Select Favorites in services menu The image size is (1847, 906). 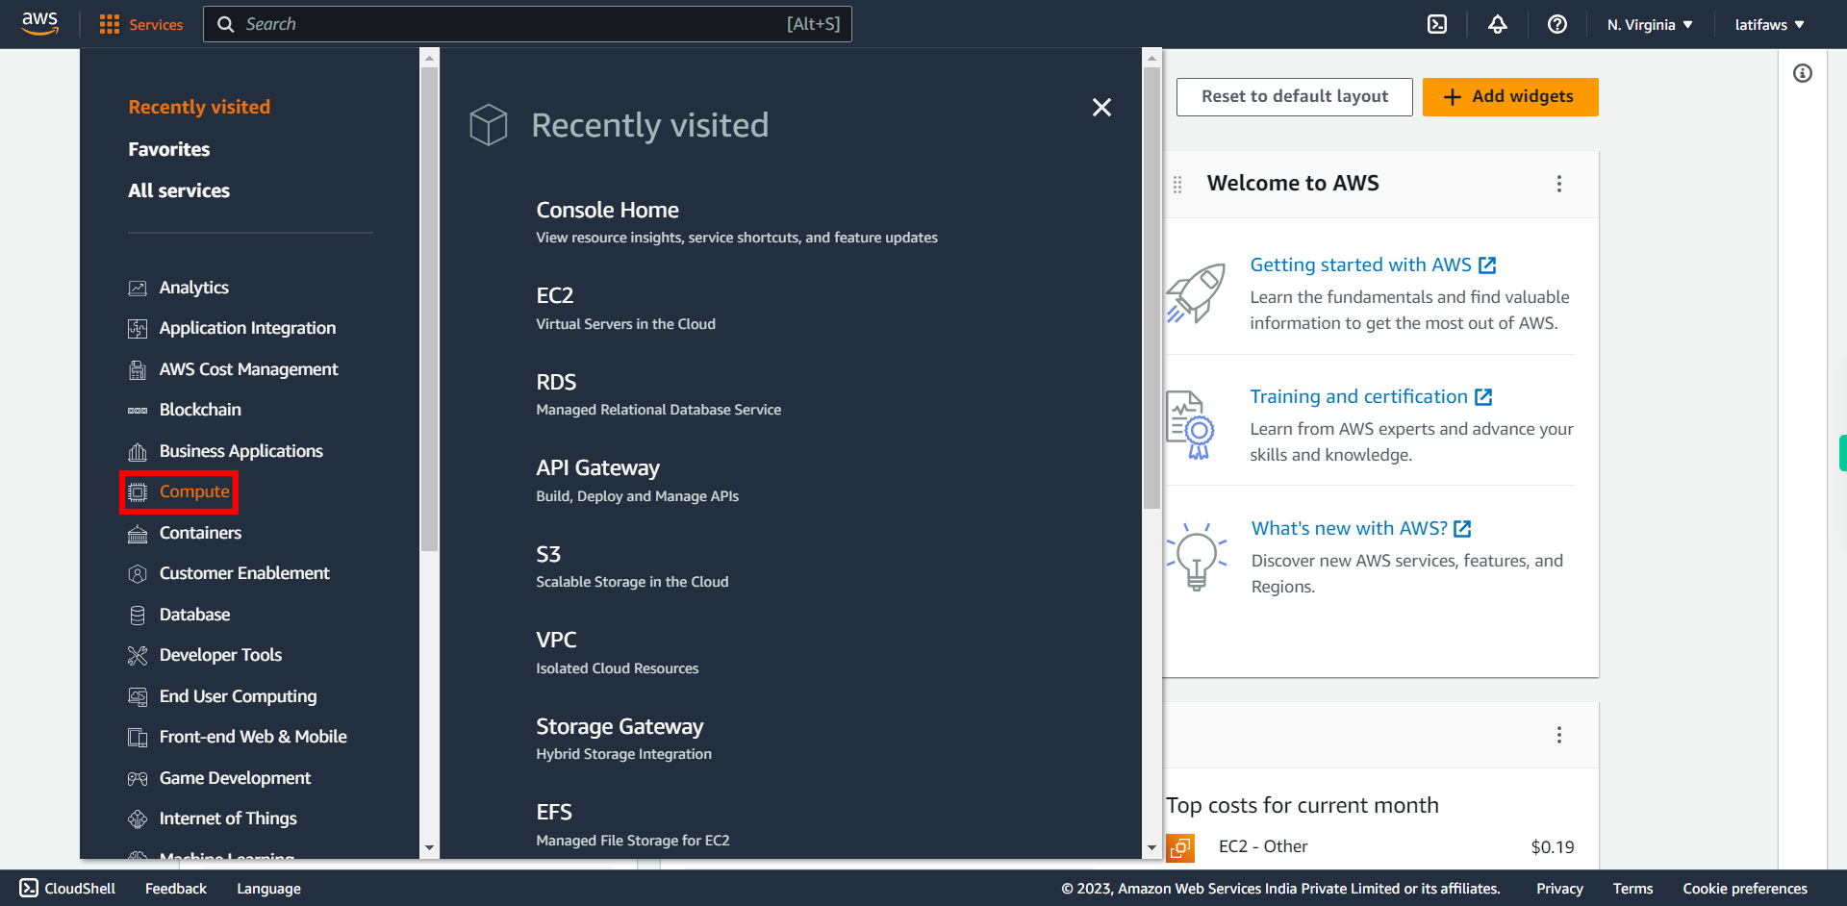coord(169,149)
